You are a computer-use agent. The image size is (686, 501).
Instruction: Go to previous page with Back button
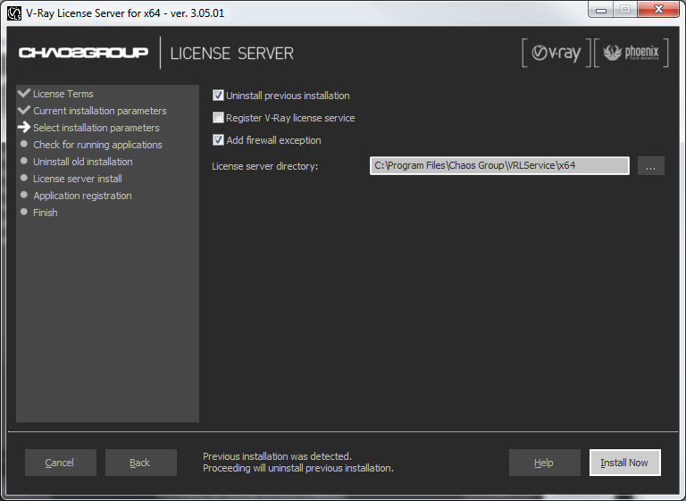(141, 463)
